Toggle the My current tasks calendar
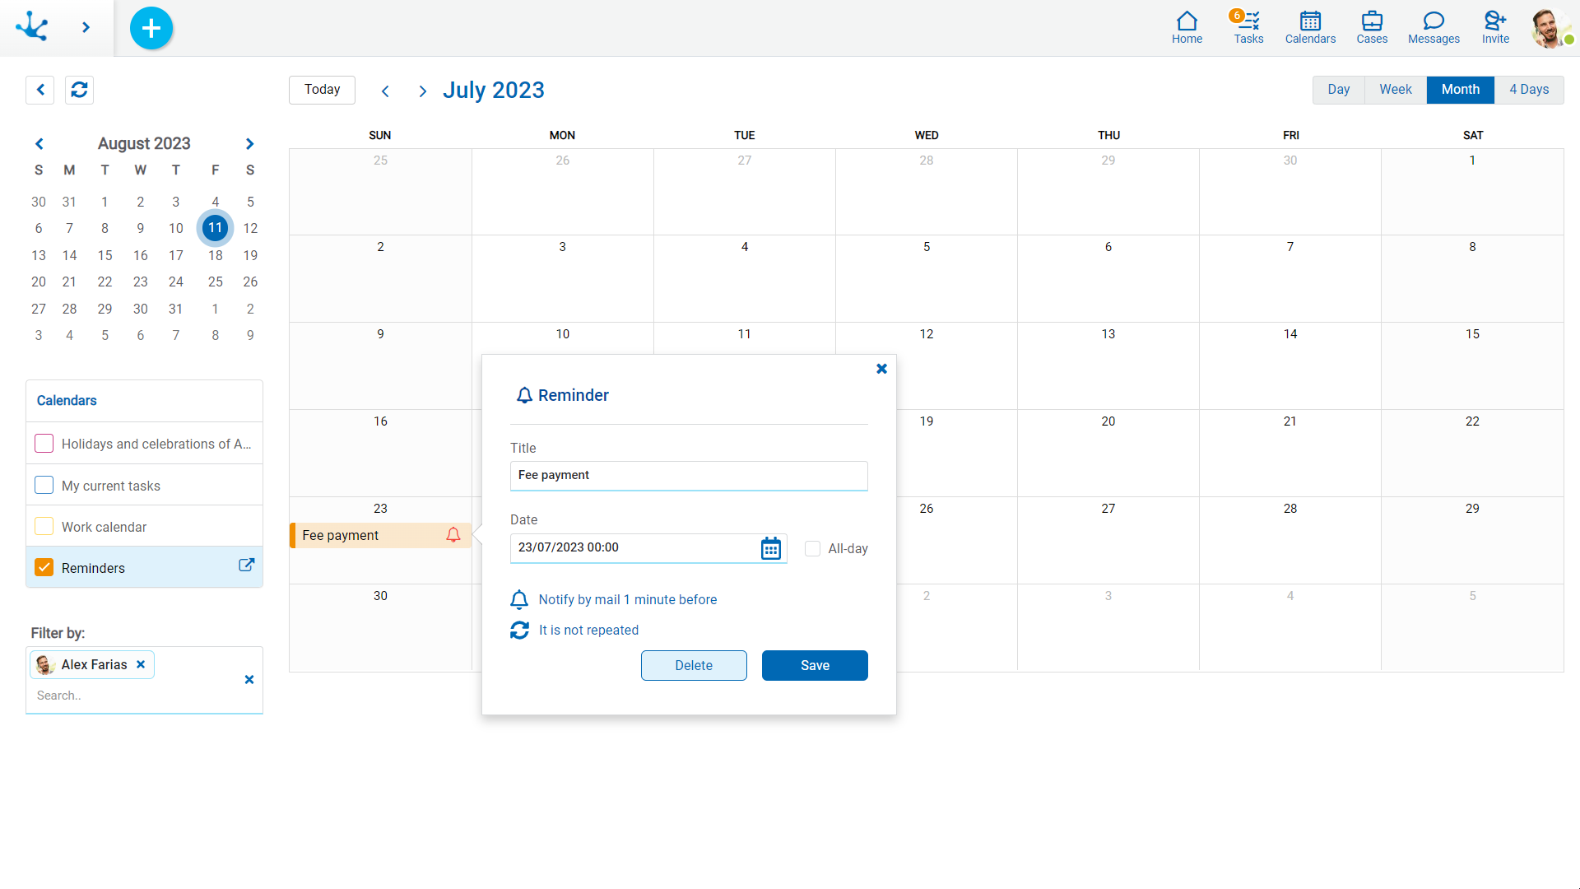This screenshot has height=889, width=1580. 44,485
